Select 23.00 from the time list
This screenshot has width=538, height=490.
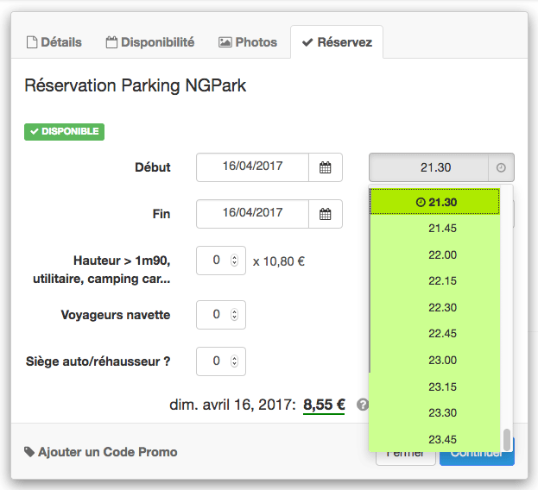[434, 360]
